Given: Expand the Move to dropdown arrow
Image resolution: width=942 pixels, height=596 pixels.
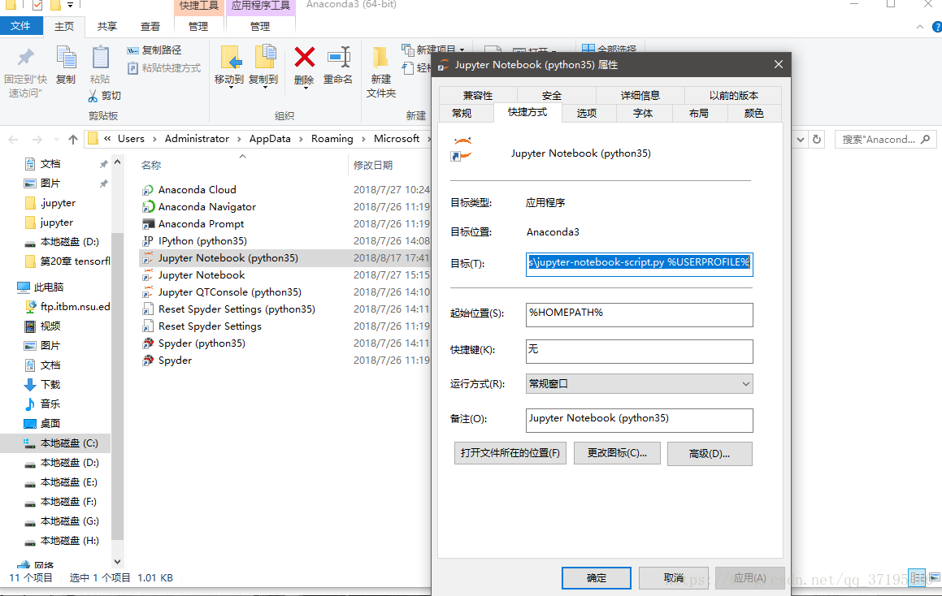Looking at the screenshot, I should coord(231,88).
